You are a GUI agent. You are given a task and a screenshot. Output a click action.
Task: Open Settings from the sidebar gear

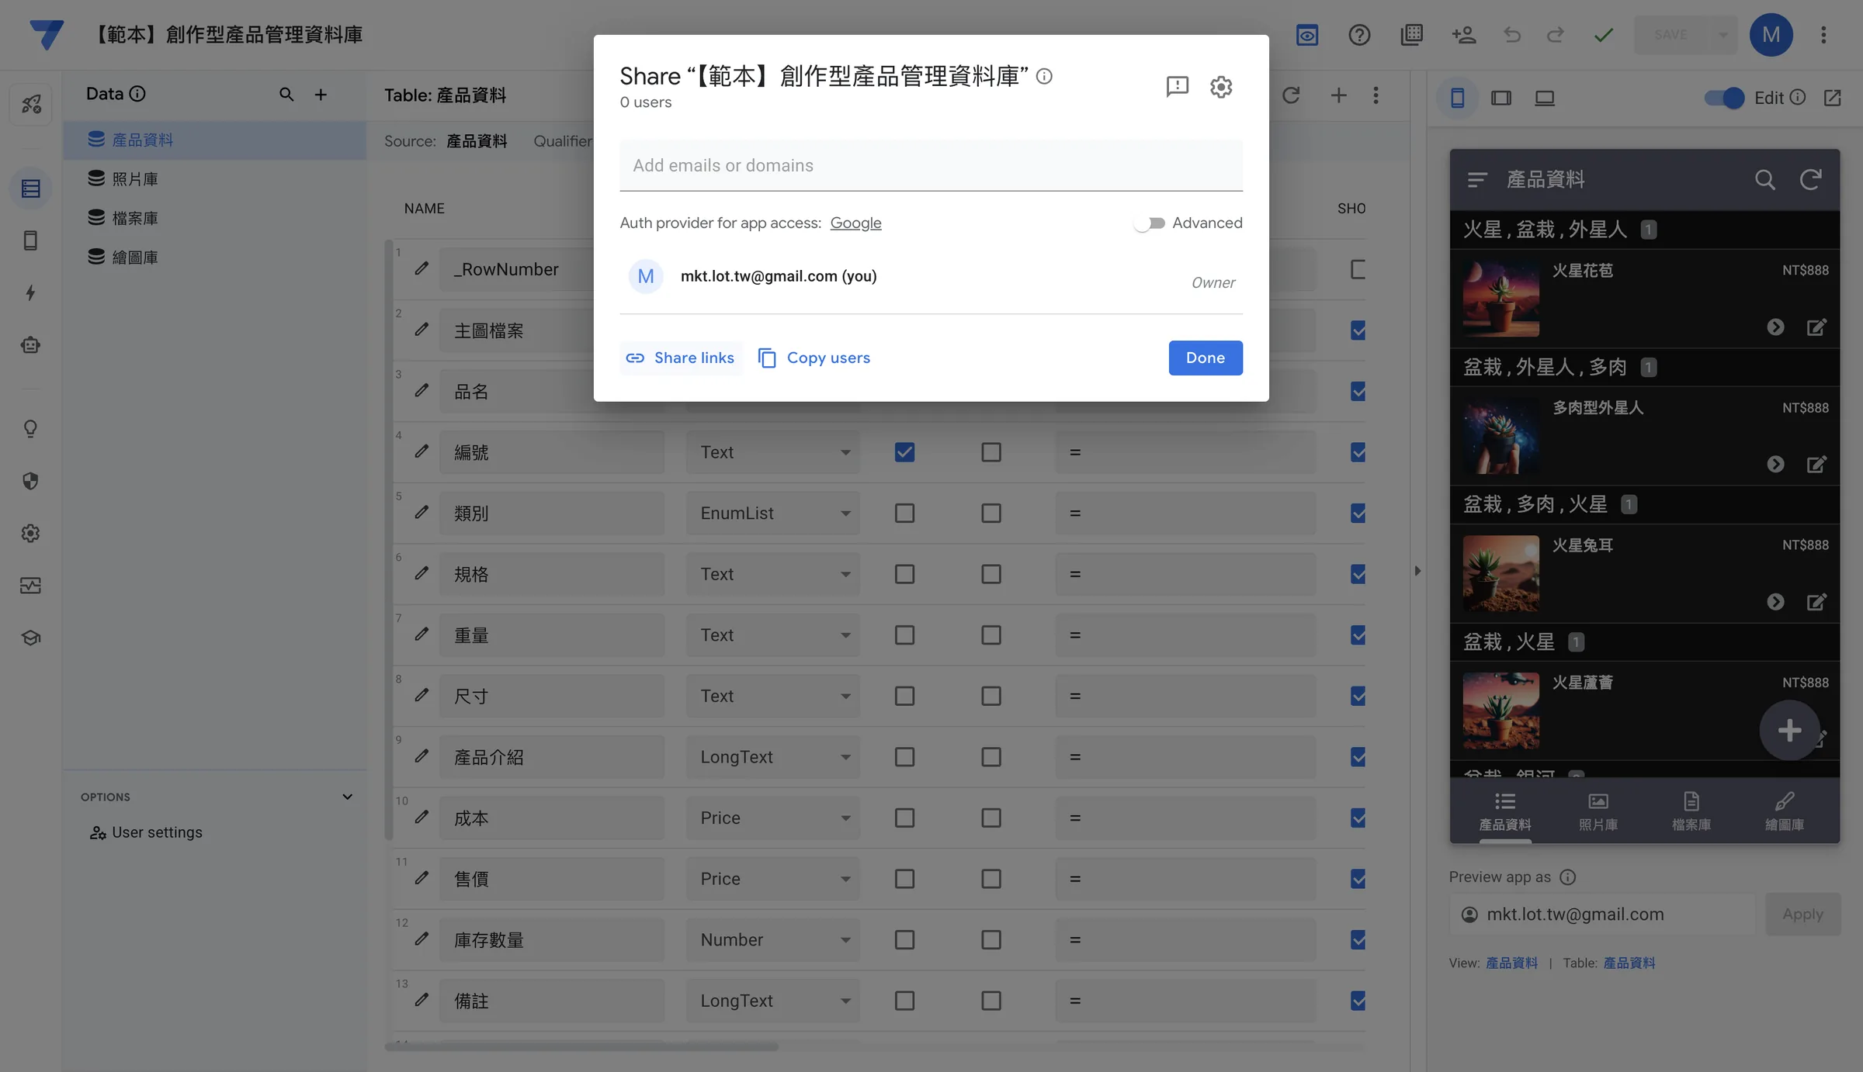pyautogui.click(x=31, y=533)
